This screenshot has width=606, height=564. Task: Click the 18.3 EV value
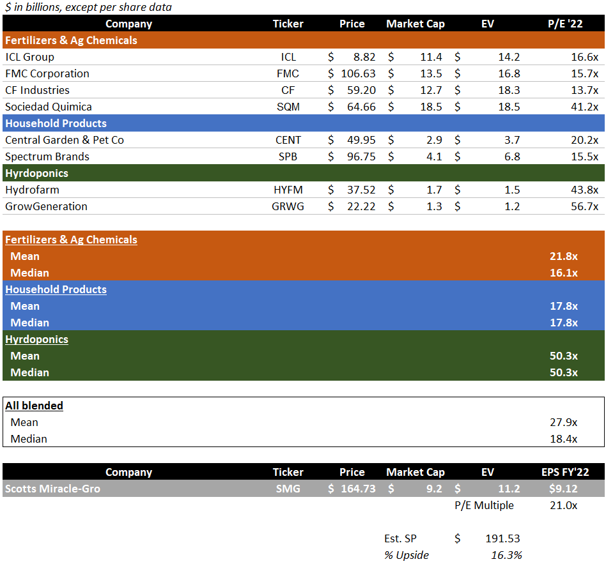pyautogui.click(x=509, y=90)
